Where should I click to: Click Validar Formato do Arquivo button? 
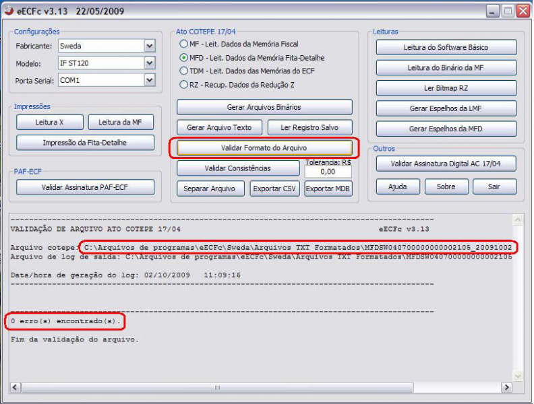pyautogui.click(x=264, y=147)
